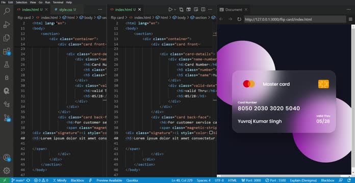Open Source Control with 22 badge
The height and width of the screenshot is (183, 355).
[7, 117]
